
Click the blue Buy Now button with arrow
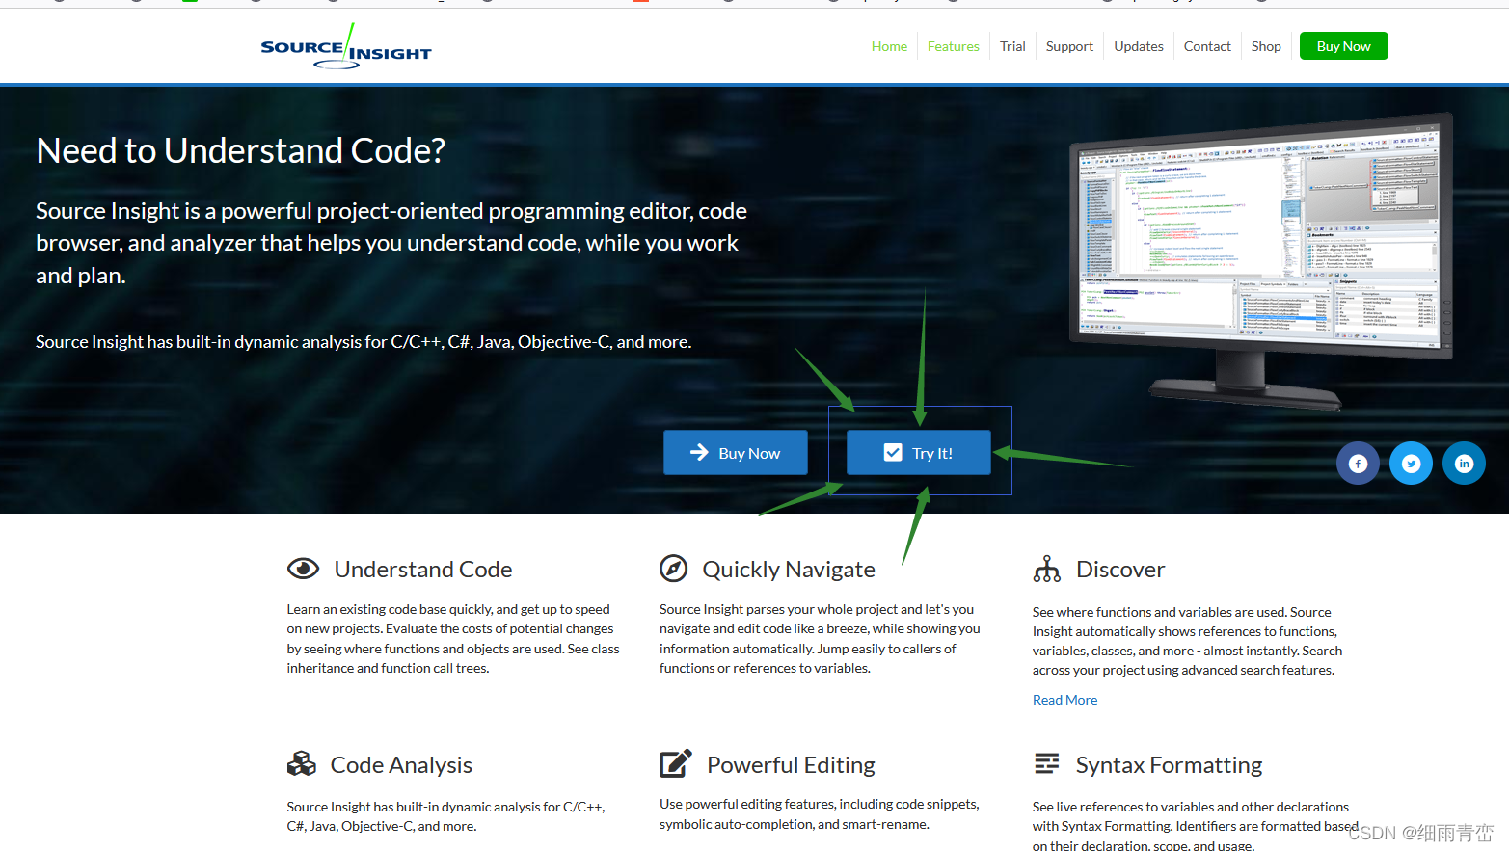[x=736, y=453]
